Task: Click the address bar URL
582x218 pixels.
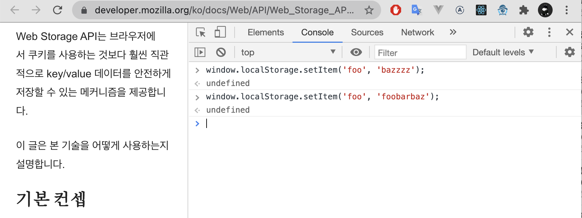Action: pyautogui.click(x=224, y=10)
